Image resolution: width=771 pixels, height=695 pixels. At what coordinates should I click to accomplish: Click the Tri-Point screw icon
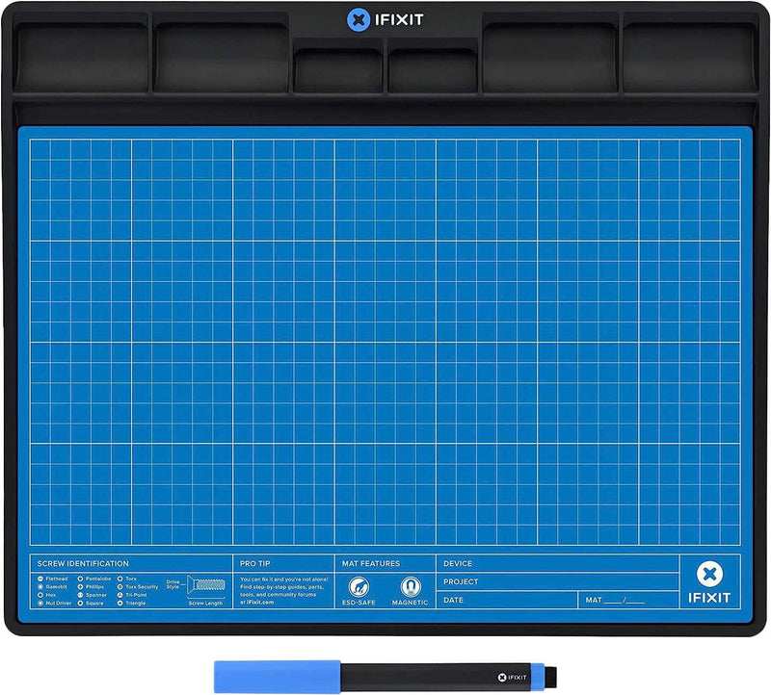click(x=120, y=595)
